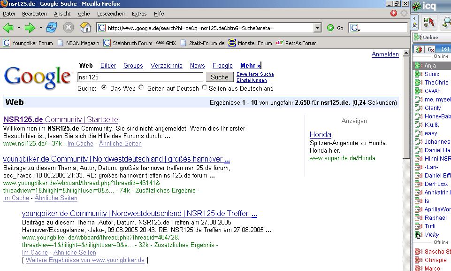Click the ICQ toolbar icon with red arrow
The image size is (451, 271).
click(429, 23)
